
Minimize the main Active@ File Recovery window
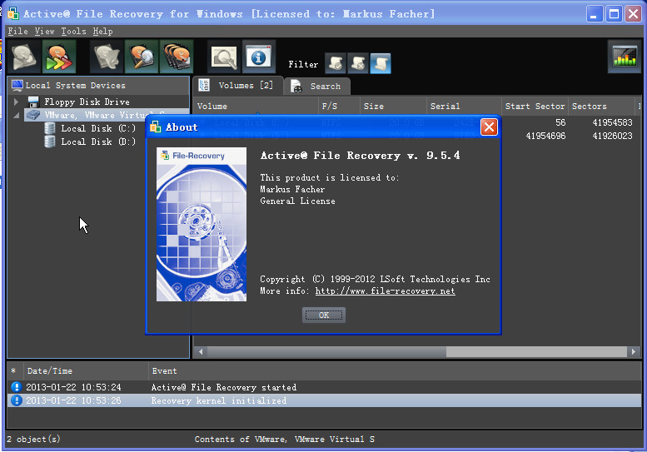coord(595,14)
